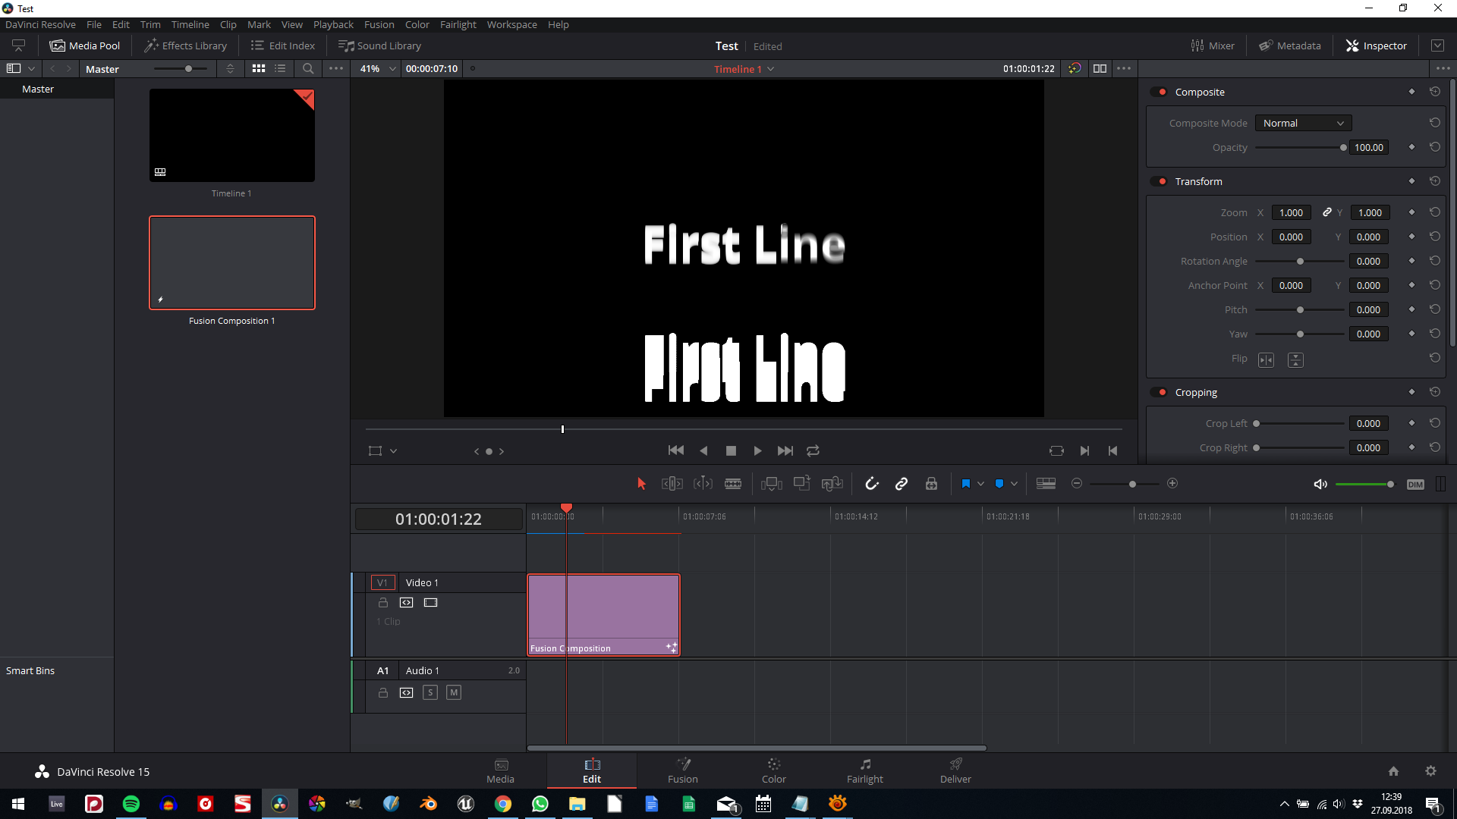The height and width of the screenshot is (819, 1457).
Task: Select Fusion Composition 1 thumbnail
Action: click(x=232, y=263)
